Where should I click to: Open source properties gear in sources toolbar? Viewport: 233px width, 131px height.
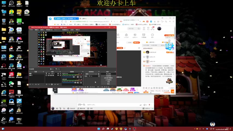(52, 84)
